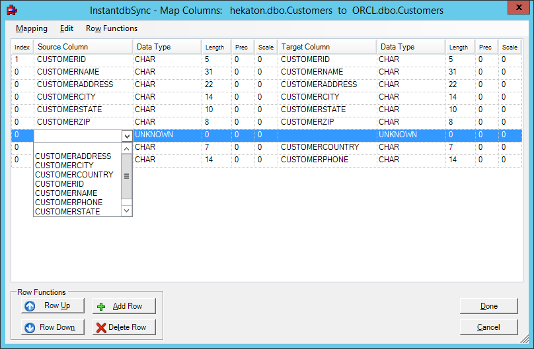
Task: Click the blue Row Down arrow icon
Action: coord(30,328)
